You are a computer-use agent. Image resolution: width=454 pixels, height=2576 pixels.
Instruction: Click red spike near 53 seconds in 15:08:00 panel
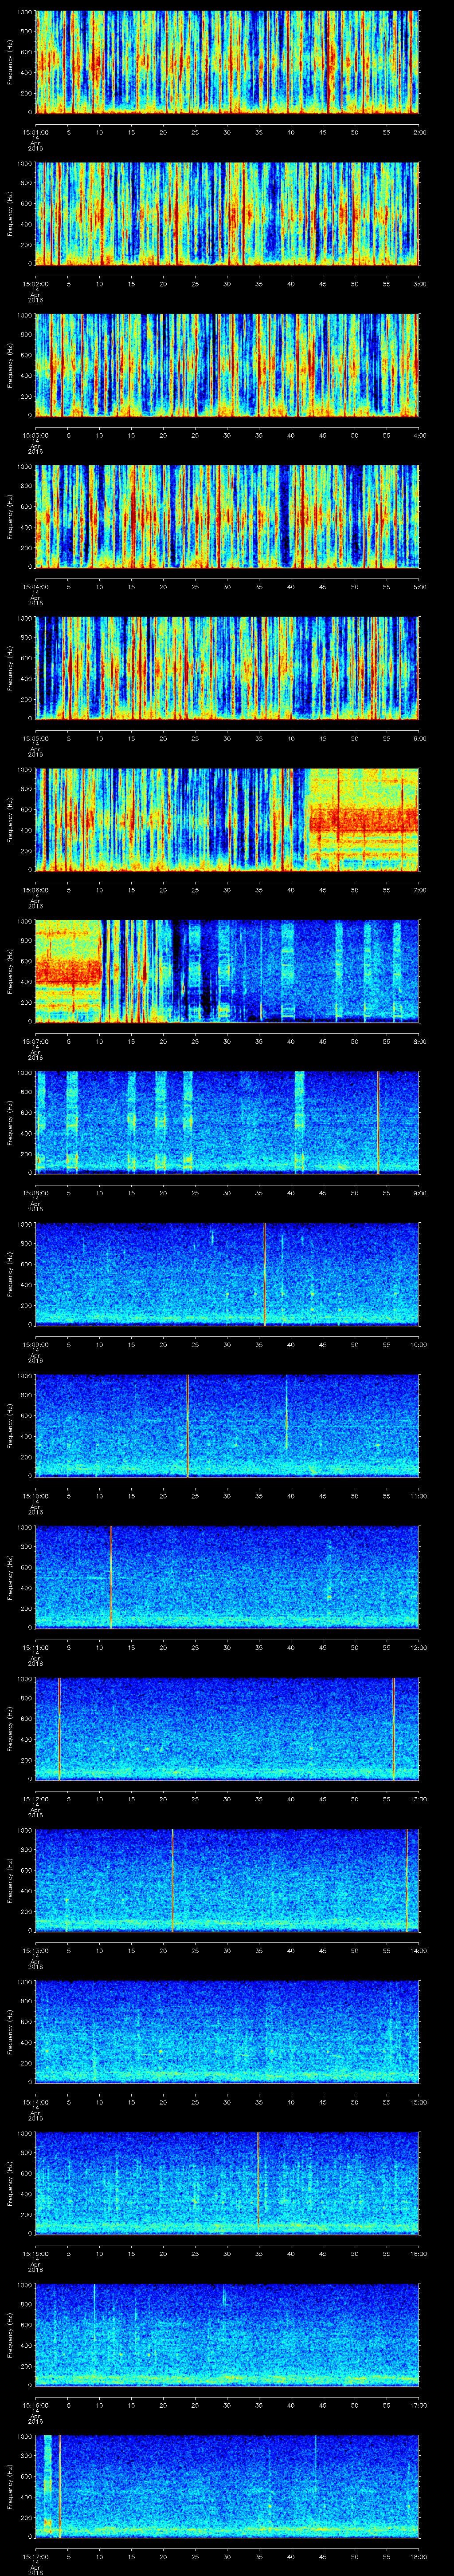(377, 1123)
